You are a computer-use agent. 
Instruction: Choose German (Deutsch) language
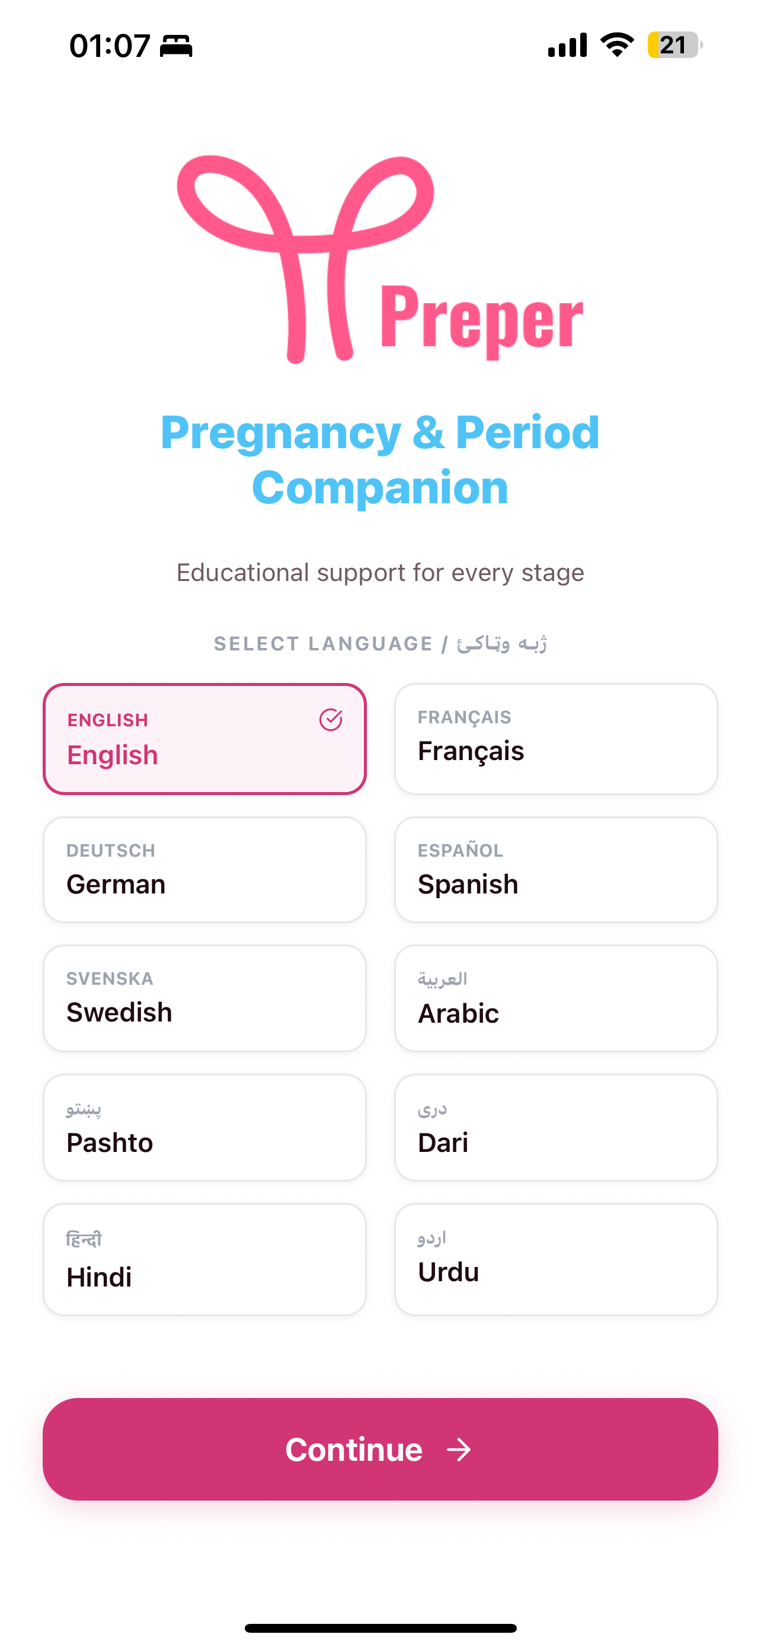[x=204, y=870]
